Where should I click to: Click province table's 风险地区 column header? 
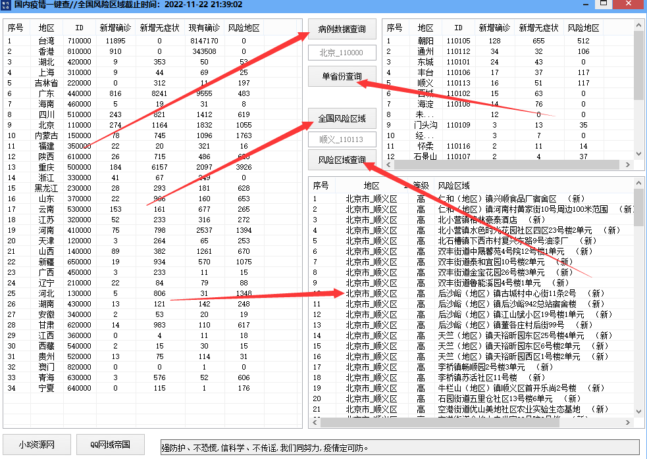point(244,28)
